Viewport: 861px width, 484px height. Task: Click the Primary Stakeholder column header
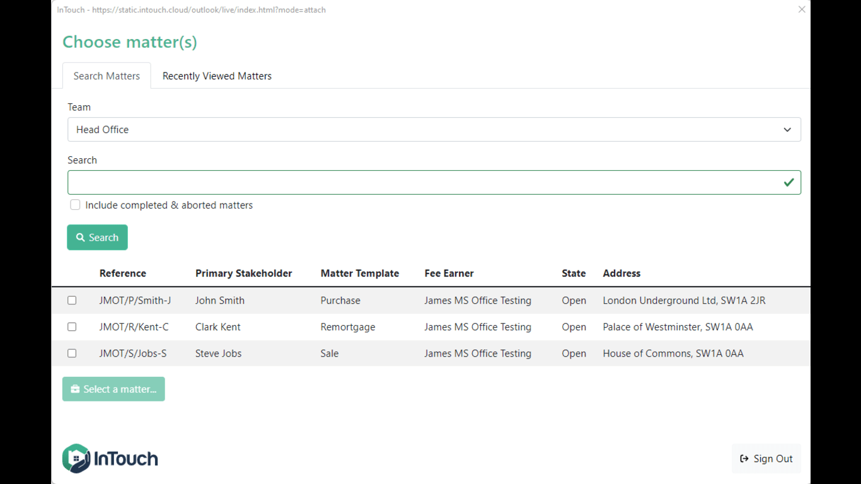[x=244, y=274]
